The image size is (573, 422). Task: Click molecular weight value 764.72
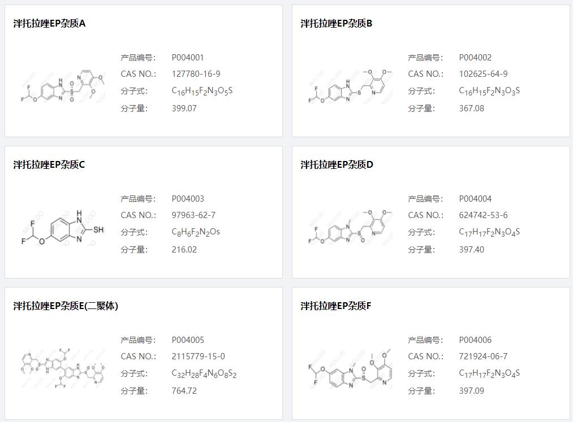pos(184,391)
